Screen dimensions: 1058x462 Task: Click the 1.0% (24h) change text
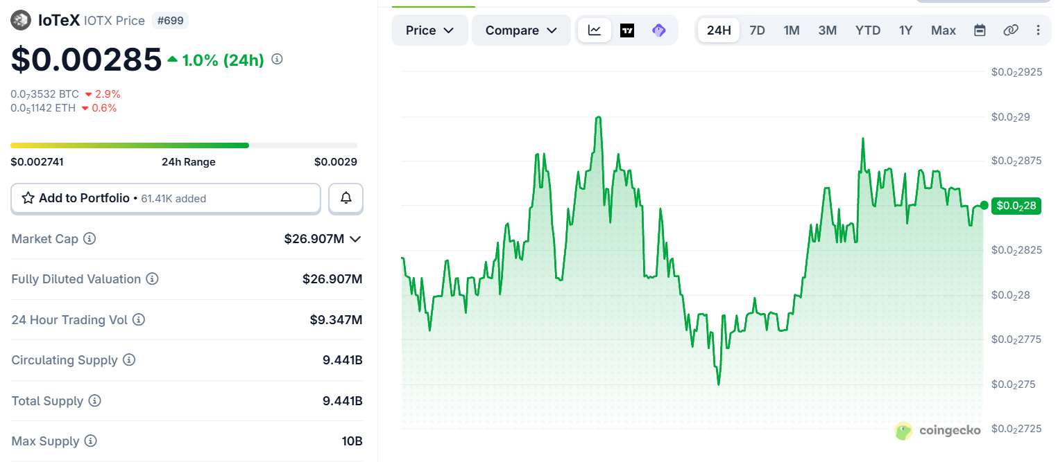[223, 60]
